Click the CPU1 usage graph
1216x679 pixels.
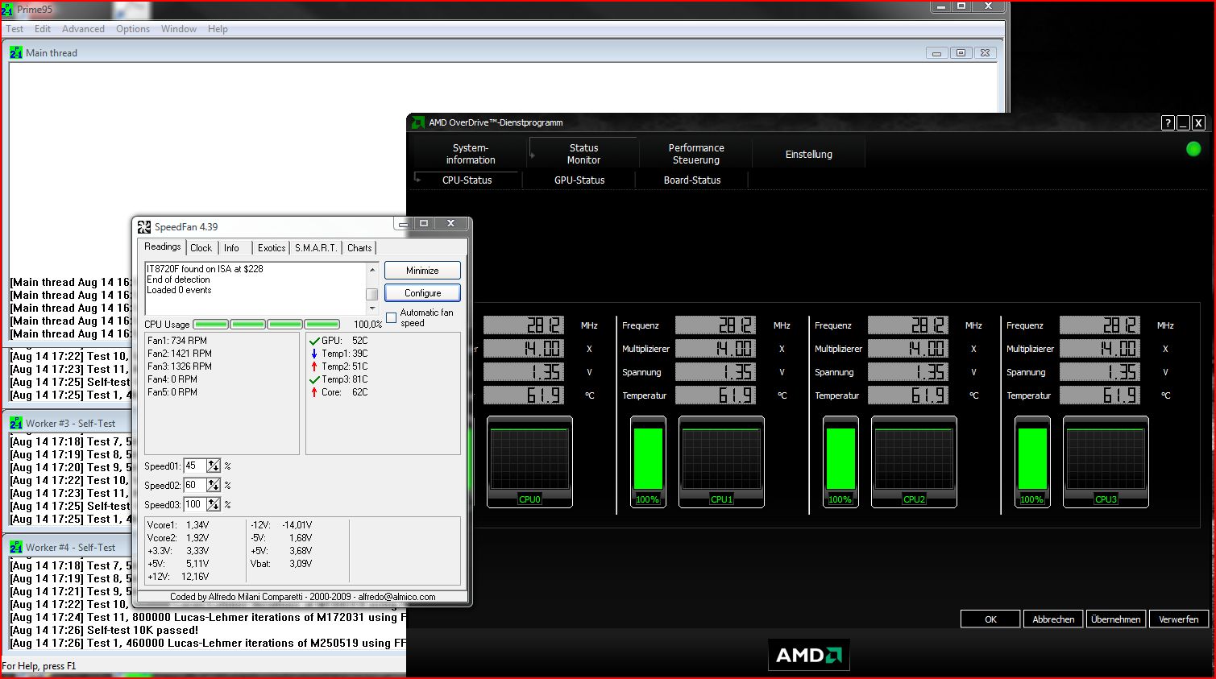[721, 462]
